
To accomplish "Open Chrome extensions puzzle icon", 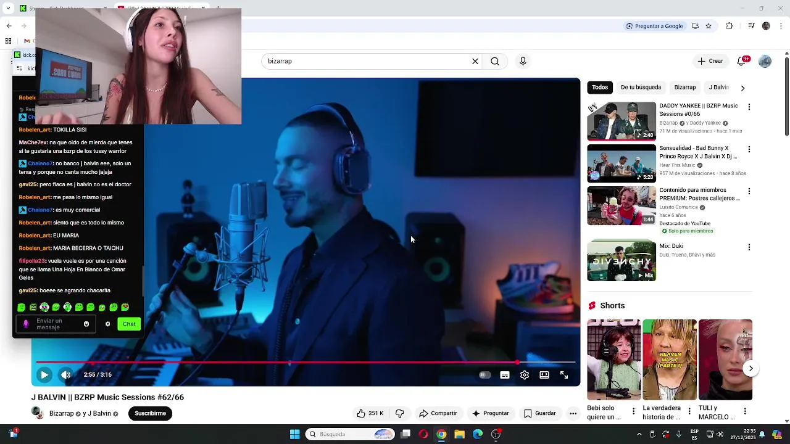I will tap(730, 26).
